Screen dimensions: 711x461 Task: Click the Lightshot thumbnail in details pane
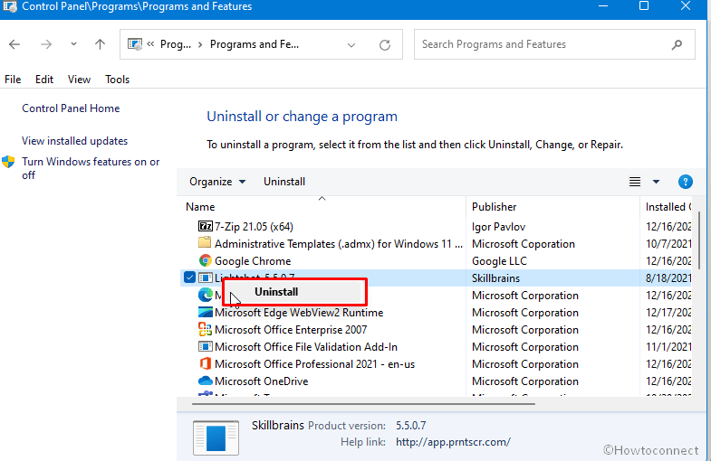point(216,437)
